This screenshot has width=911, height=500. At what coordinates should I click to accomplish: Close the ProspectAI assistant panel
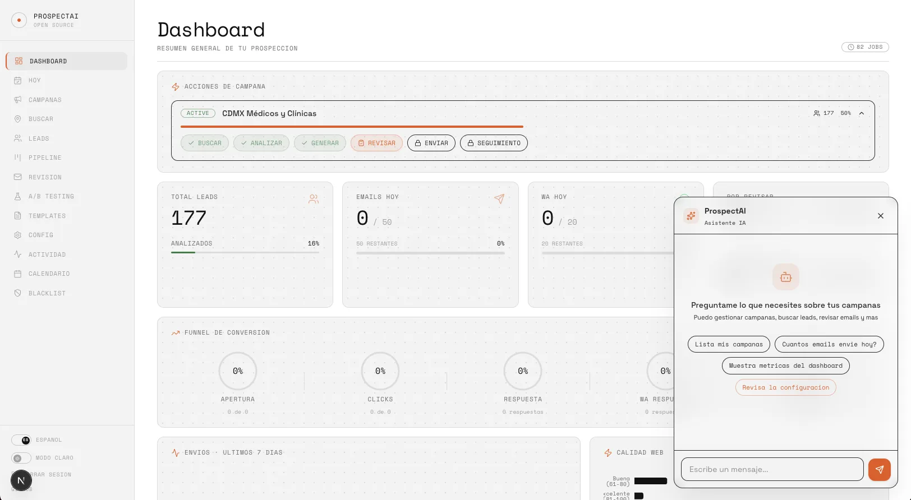[x=881, y=216]
